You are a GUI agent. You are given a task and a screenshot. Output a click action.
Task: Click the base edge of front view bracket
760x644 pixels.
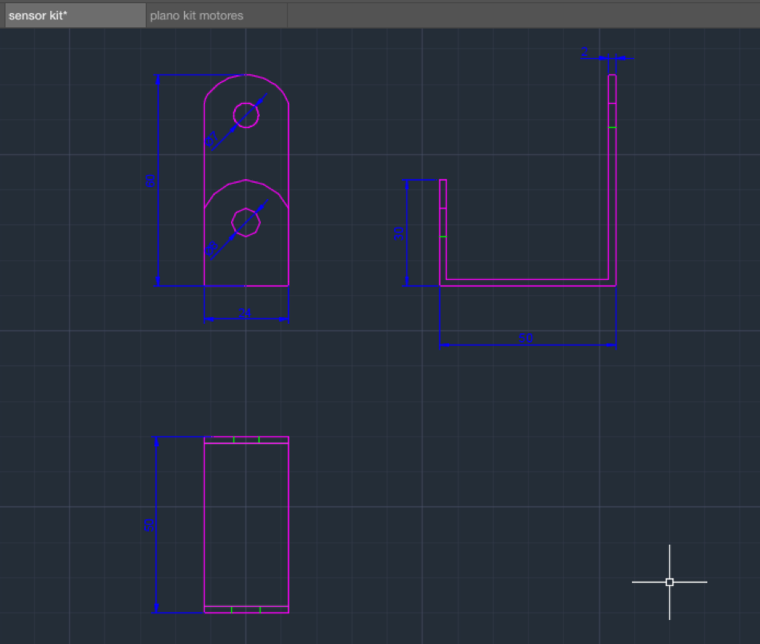[246, 285]
